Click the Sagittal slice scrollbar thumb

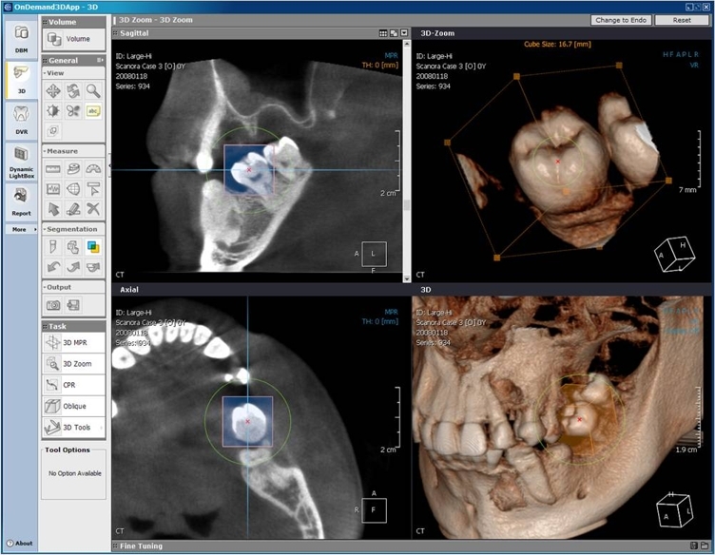coord(407,205)
